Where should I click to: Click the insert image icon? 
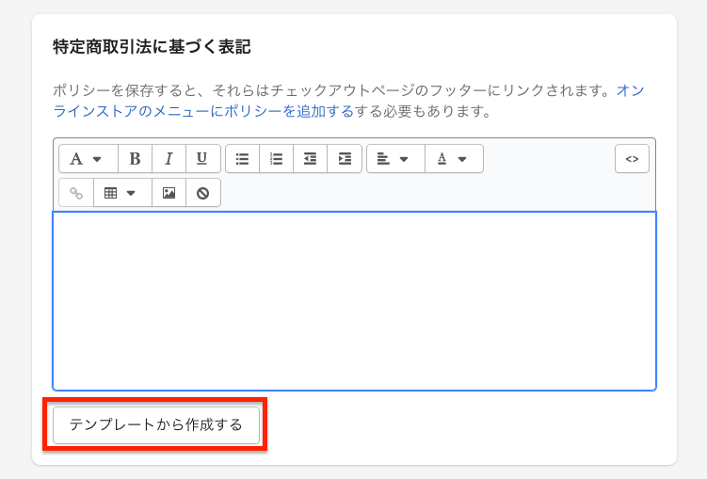coord(169,193)
